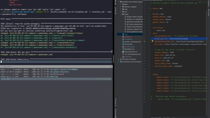Click 'powerlog' entry in lower terminal listing
Screen dimensions: 210x118
tap(53, 76)
